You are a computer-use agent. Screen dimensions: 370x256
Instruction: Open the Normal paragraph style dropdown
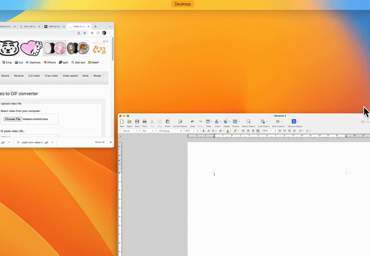[x=130, y=130]
